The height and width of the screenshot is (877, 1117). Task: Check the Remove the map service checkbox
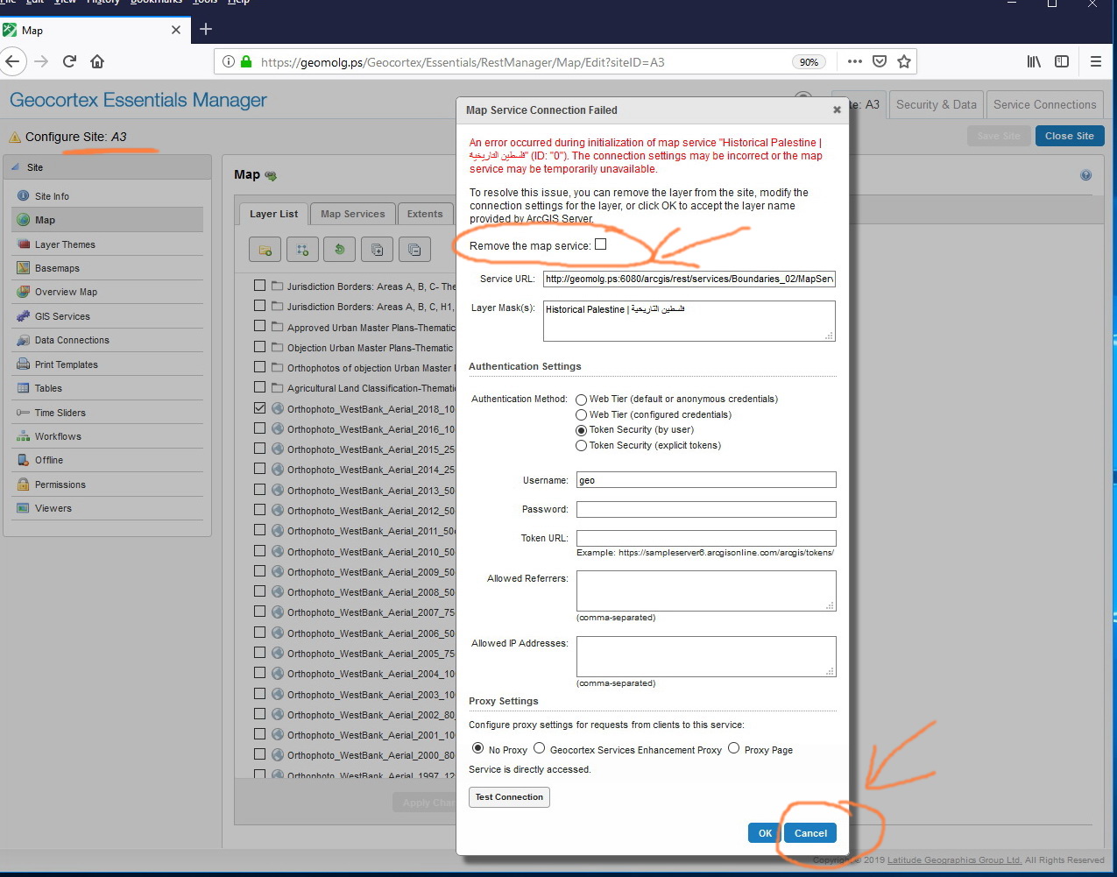[x=600, y=244]
